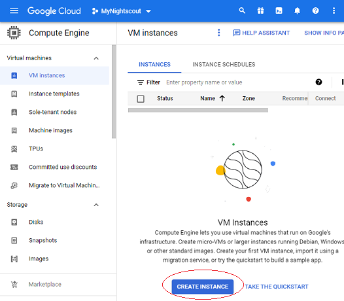
Task: Open the top bar three-dot settings menu
Action: click(334, 10)
